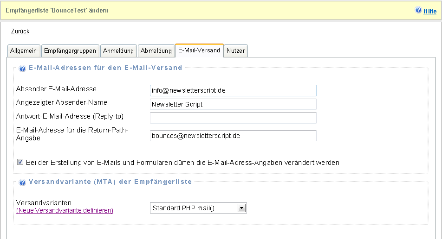Click the 'Bei der Erstellung von E-Mails' checkbox label
This screenshot has width=442, height=239.
[x=182, y=163]
